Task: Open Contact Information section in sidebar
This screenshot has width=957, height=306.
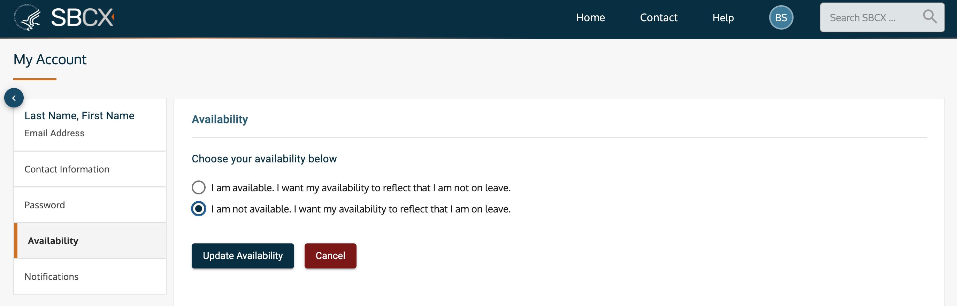Action: [x=90, y=169]
